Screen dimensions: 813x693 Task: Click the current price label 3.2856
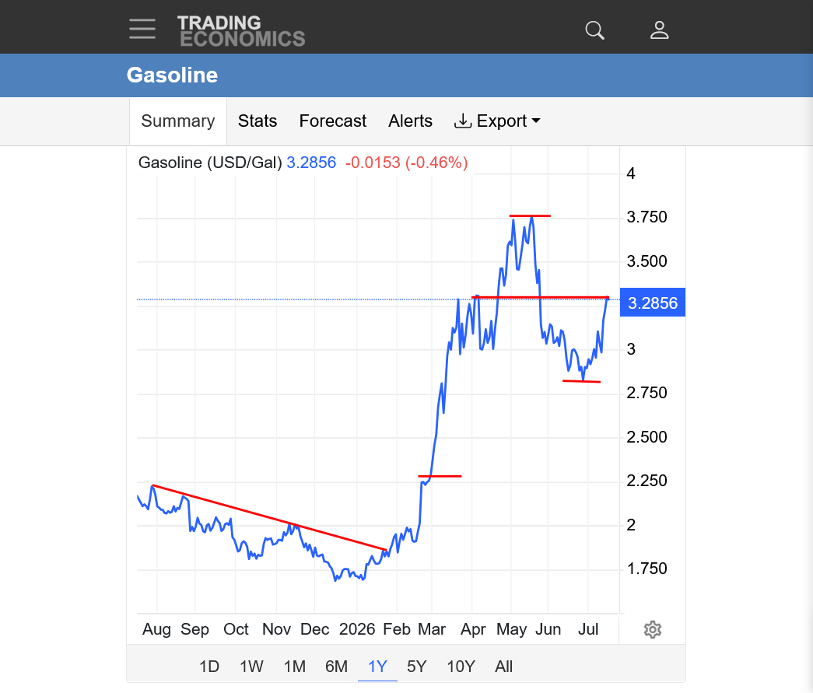pos(652,303)
